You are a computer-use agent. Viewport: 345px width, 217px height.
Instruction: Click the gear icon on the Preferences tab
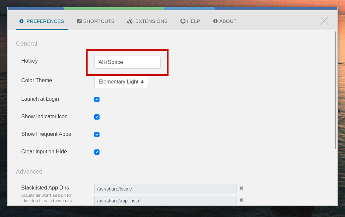[22, 21]
